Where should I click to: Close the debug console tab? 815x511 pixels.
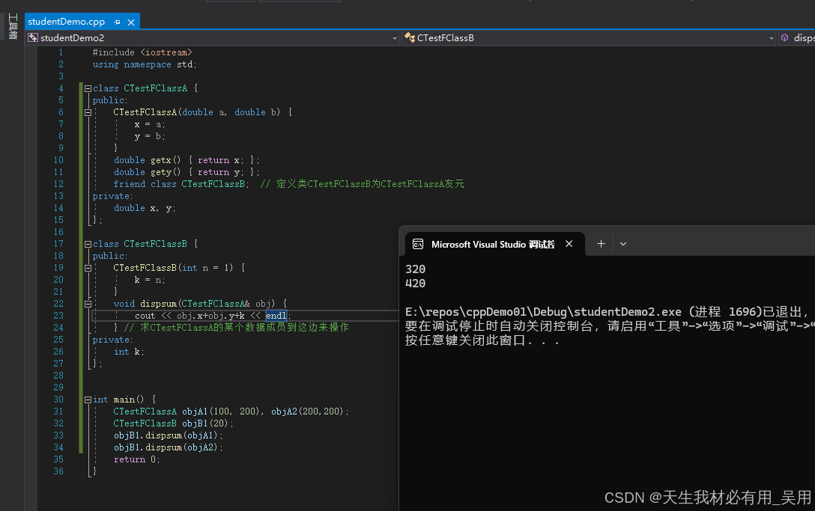tap(569, 244)
